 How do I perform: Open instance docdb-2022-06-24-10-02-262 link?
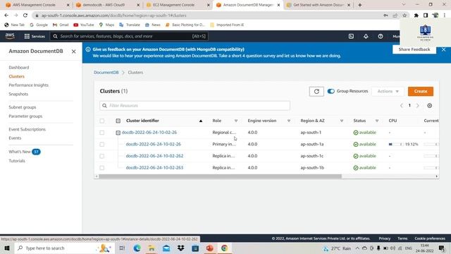click(154, 156)
